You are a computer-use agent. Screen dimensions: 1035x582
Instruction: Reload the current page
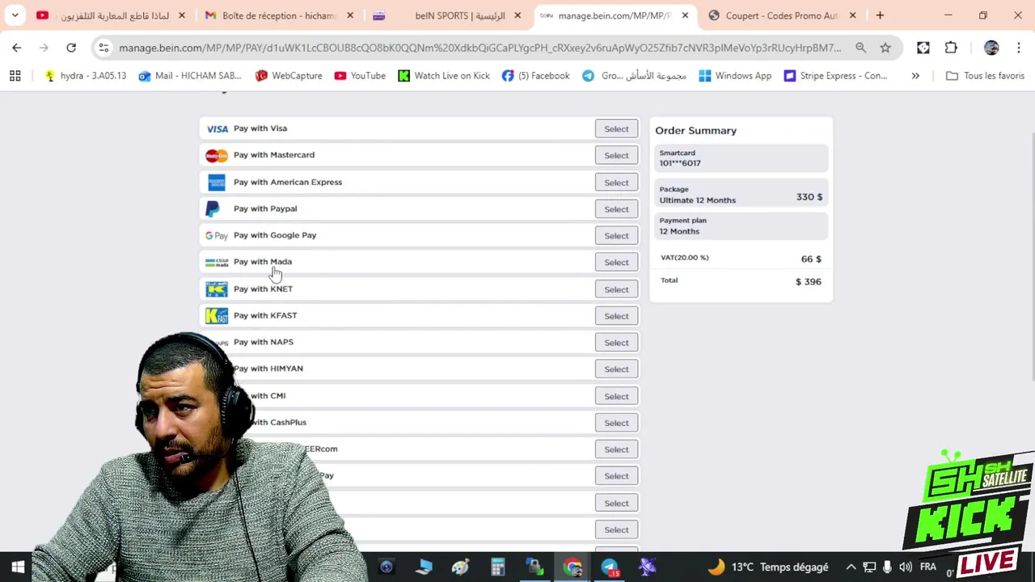71,48
